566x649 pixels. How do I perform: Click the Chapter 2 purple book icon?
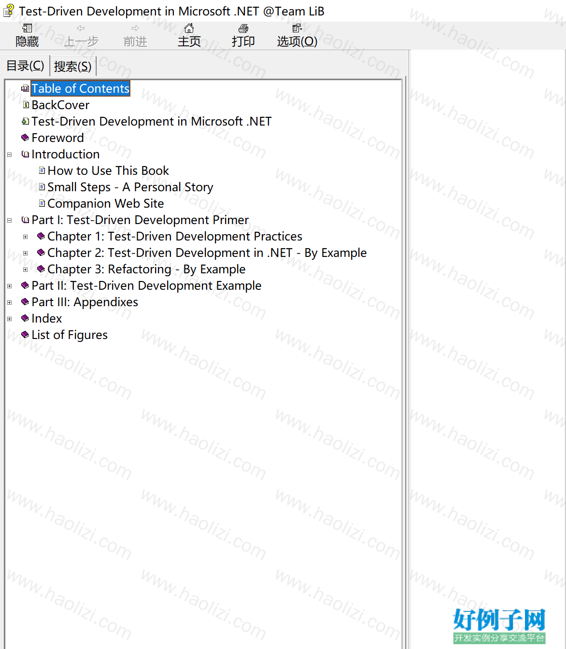point(42,253)
